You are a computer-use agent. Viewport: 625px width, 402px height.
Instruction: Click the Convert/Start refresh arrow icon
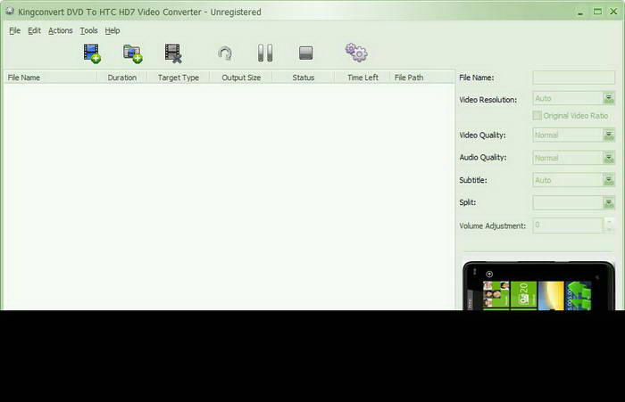pyautogui.click(x=225, y=53)
